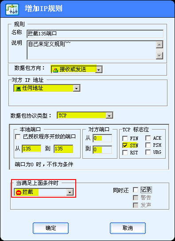Enable the 记录 logging checkbox

pyautogui.click(x=136, y=190)
